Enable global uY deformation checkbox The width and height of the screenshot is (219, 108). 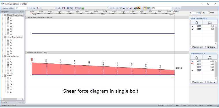(8, 23)
